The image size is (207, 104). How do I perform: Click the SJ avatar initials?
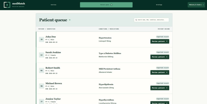tap(42, 55)
